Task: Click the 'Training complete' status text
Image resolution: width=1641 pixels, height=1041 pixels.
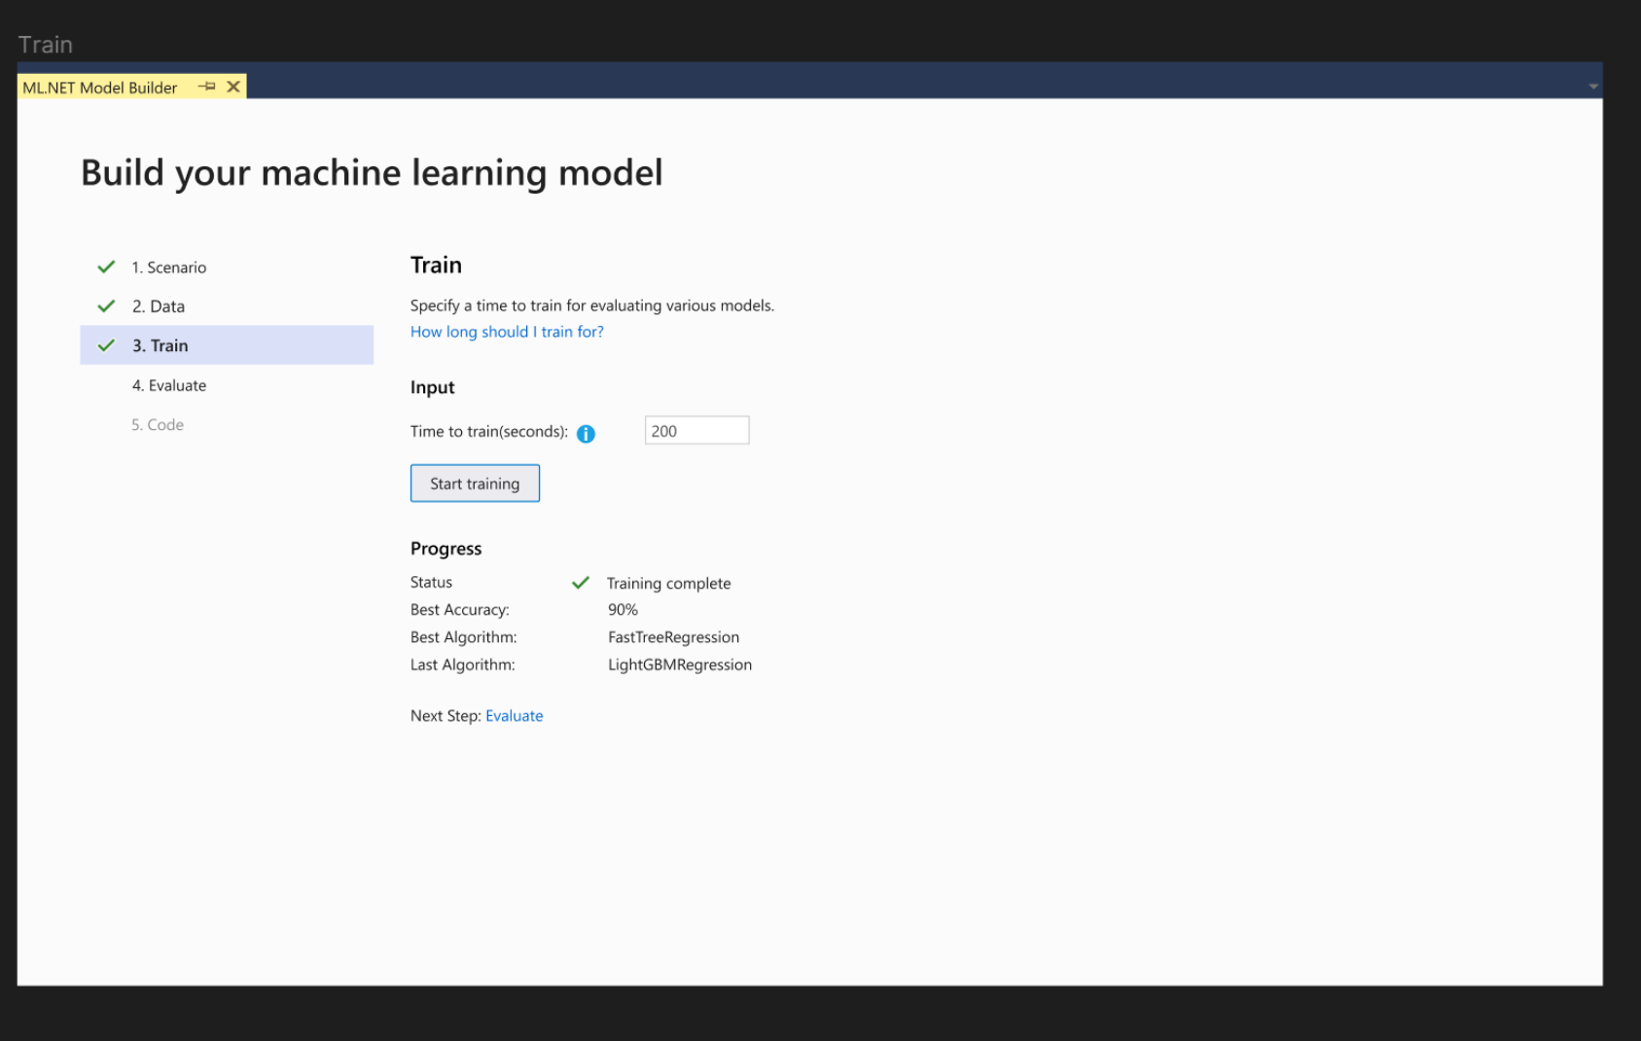Action: click(668, 584)
